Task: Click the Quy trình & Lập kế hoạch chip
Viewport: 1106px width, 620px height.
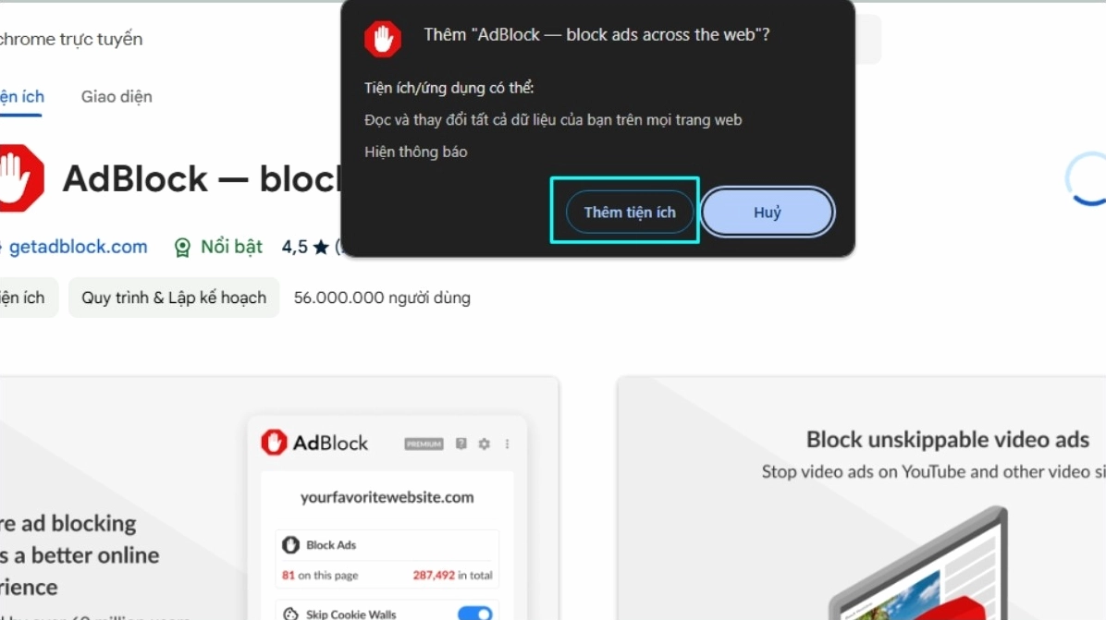Action: pos(174,298)
